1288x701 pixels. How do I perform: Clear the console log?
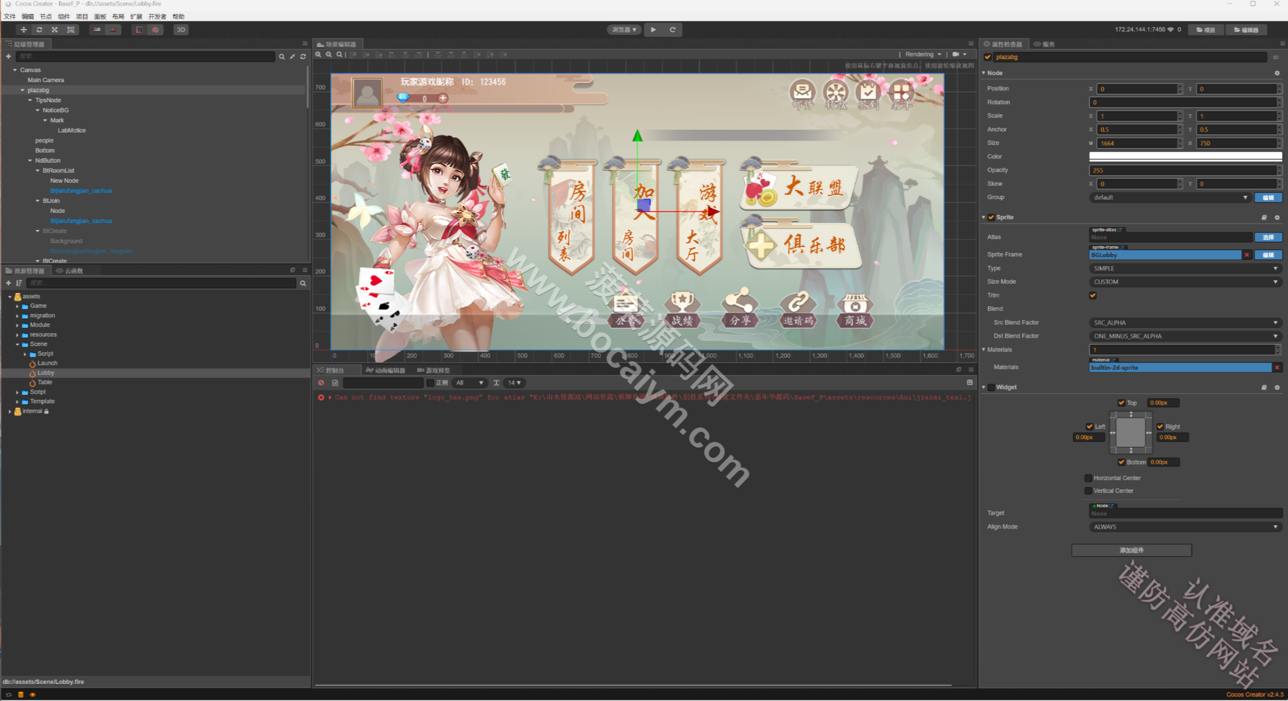click(321, 383)
